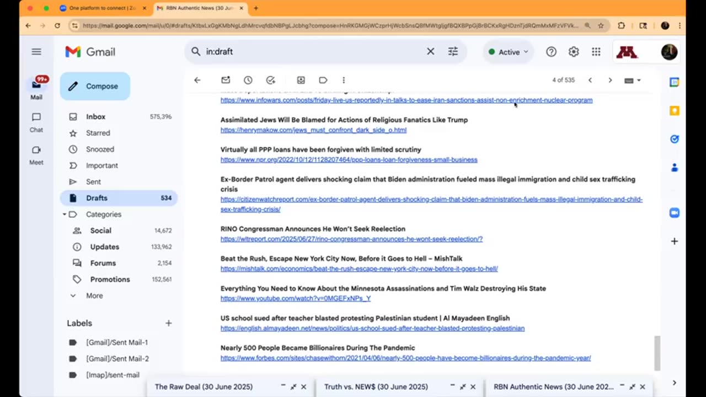Open the mishtalk.com New York link
The height and width of the screenshot is (397, 706).
[359, 269]
